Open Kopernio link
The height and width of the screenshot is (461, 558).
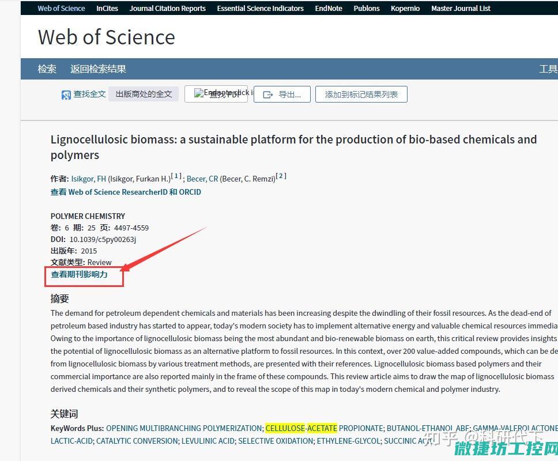coord(405,8)
